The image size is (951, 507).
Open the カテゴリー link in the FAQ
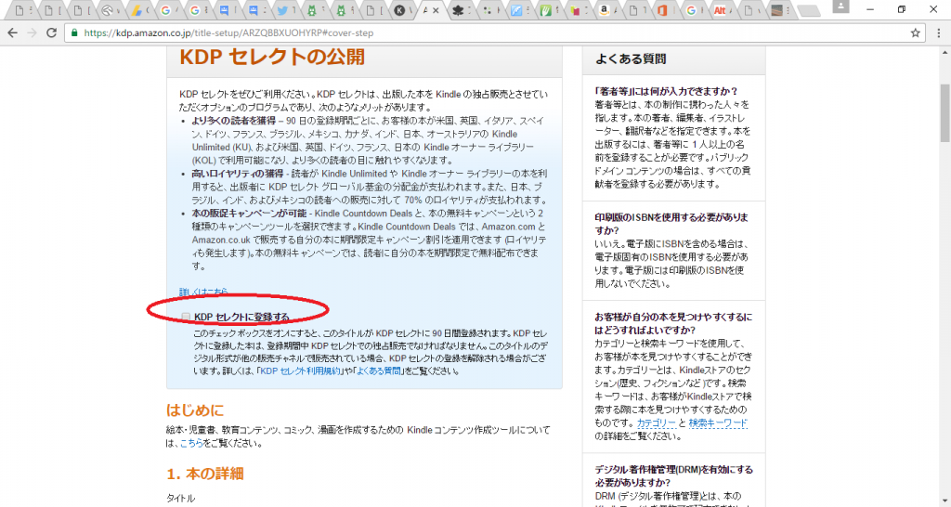coord(657,422)
